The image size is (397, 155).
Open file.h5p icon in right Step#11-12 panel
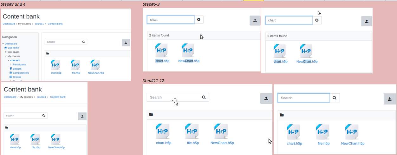322,132
